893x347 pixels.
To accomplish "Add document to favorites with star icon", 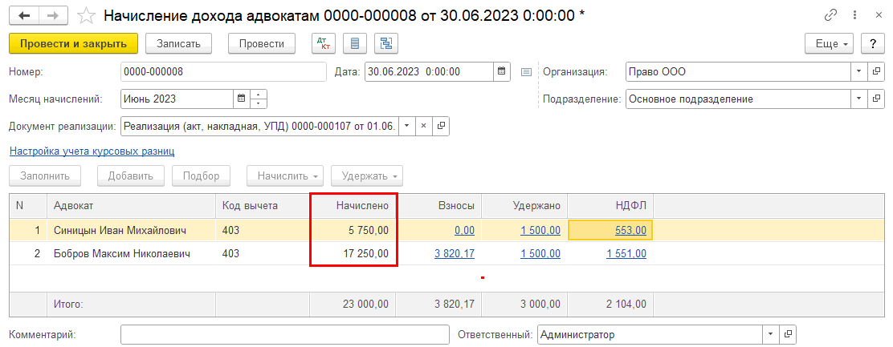I will pyautogui.click(x=88, y=16).
